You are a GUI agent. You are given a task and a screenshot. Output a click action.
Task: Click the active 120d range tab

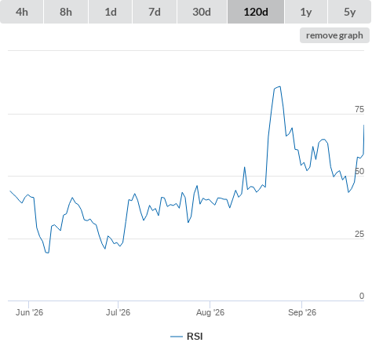coord(256,12)
